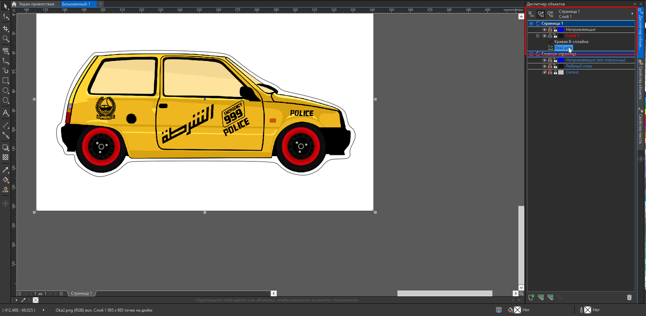Screen dimensions: 646x316
Task: Click the trash delete icon in docker
Action: pos(629,297)
